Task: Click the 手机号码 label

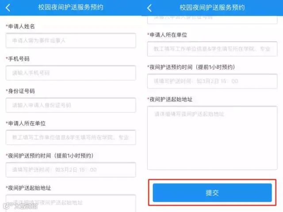Action: (x=18, y=59)
